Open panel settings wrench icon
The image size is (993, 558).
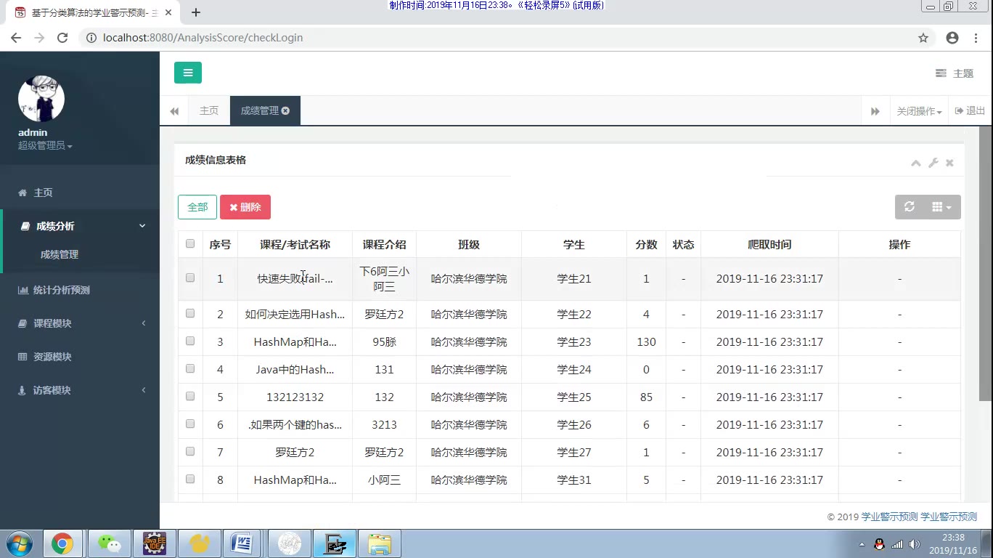coord(933,163)
